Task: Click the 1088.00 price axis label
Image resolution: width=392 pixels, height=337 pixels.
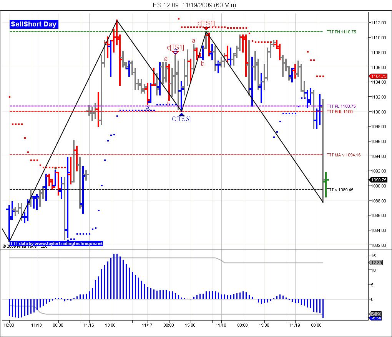Action: click(x=378, y=201)
